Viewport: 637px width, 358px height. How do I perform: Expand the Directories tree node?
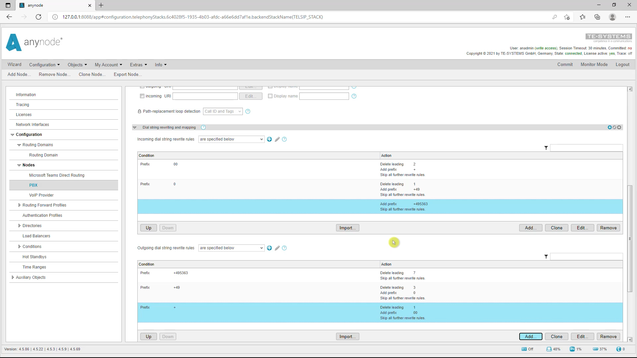tap(19, 226)
